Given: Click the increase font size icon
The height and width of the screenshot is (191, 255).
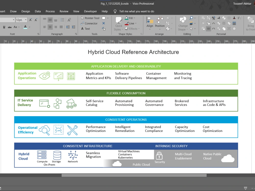Looking at the screenshot, I should (31, 20).
